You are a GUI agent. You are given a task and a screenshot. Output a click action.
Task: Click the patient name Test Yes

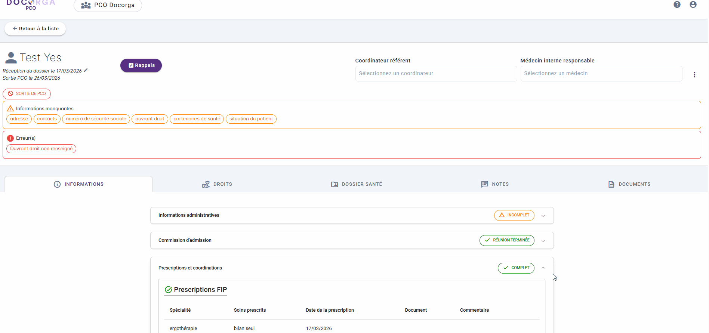pos(41,58)
